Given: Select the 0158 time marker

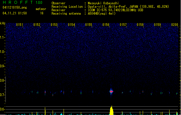Looking at the screenshot, I should click(x=140, y=25).
